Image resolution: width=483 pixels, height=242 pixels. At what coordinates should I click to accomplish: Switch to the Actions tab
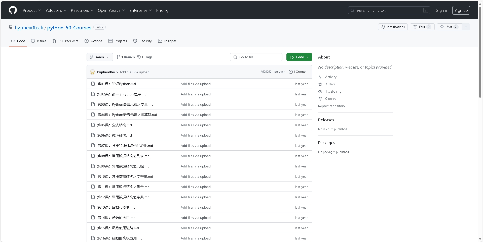(93, 41)
